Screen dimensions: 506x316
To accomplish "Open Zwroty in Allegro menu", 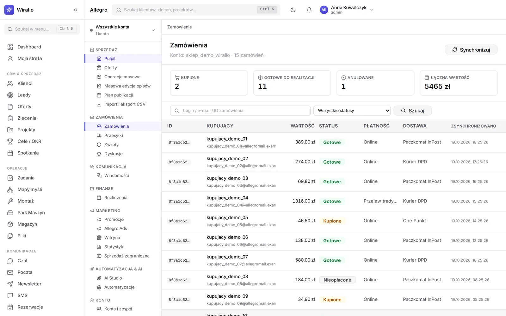I will pos(123,144).
